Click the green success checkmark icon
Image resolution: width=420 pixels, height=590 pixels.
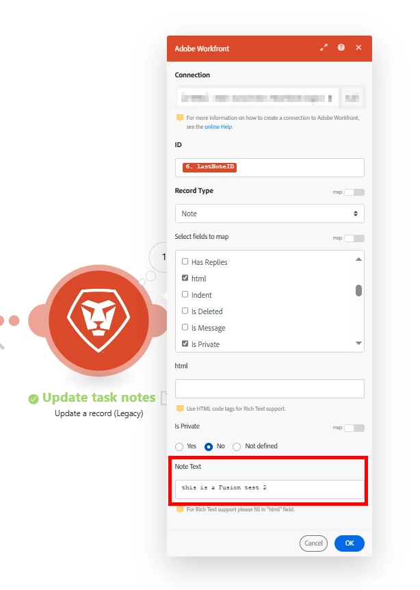(x=34, y=399)
